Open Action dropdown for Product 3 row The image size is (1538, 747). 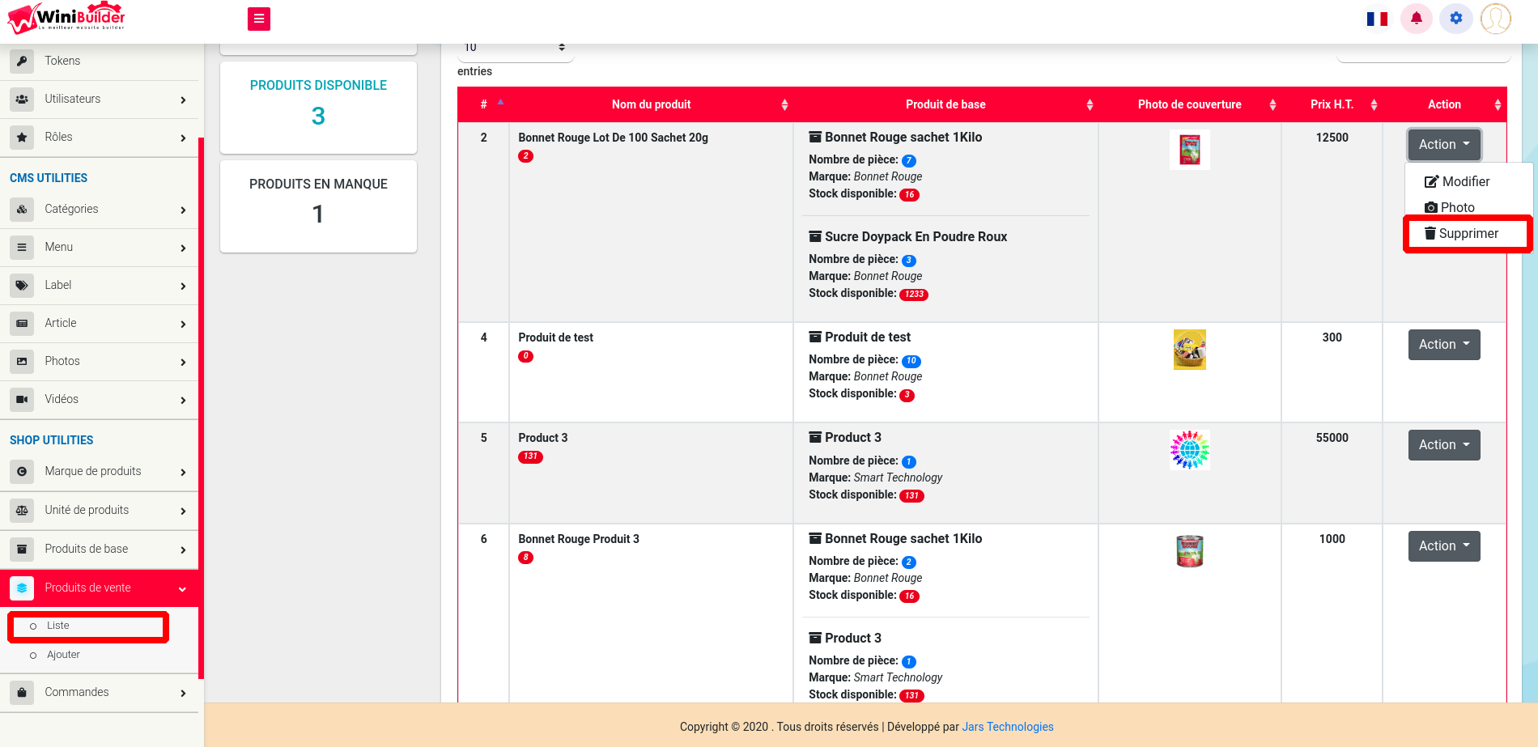pyautogui.click(x=1444, y=444)
